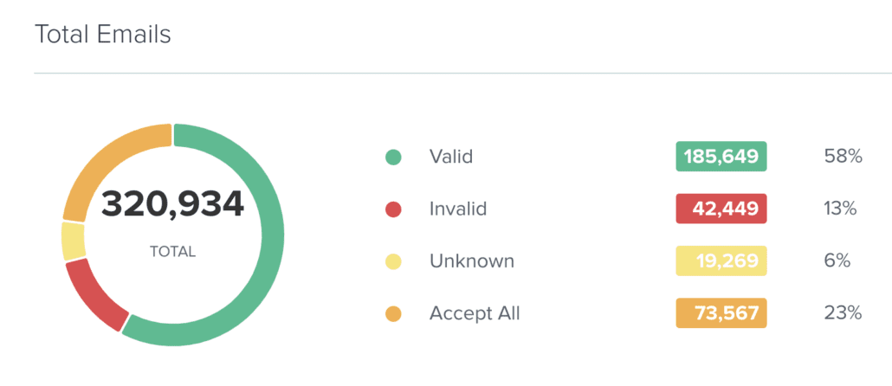892x386 pixels.
Task: Click the yellow Unknown legend dot
Action: click(x=393, y=261)
